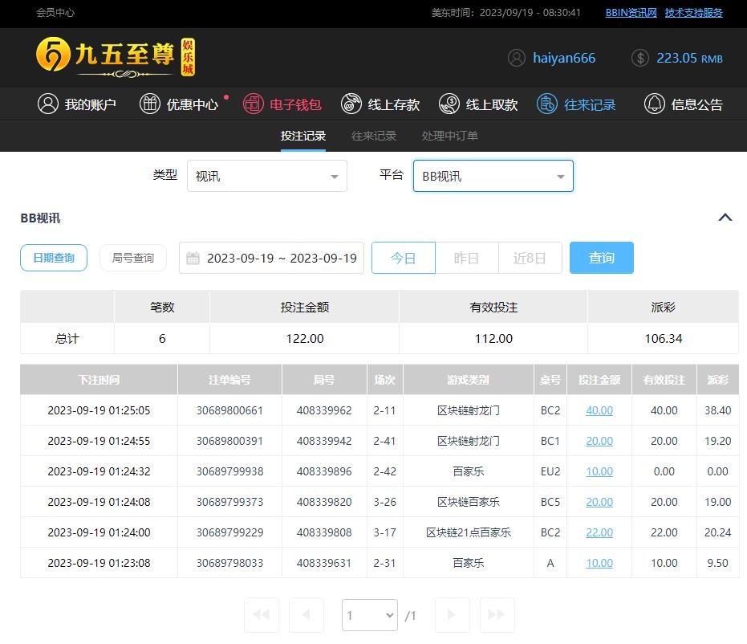
Task: Click the calendar icon in date field
Action: click(193, 258)
